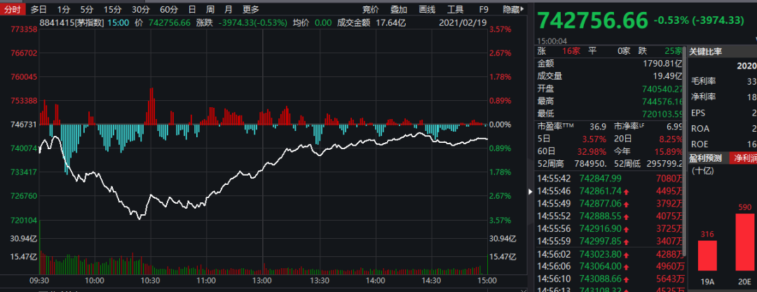Switch to the 5分 period chart
The image size is (757, 292).
point(86,10)
